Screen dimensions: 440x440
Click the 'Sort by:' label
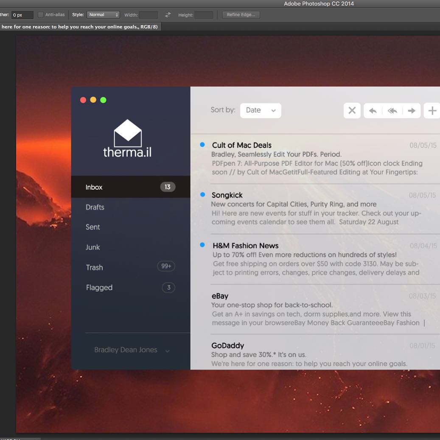(x=223, y=110)
